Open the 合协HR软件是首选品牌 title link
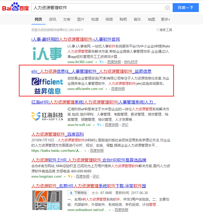This screenshot has width=203, height=216. [x=89, y=160]
